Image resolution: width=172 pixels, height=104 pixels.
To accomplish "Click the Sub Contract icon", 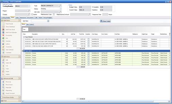I will point(3,50).
